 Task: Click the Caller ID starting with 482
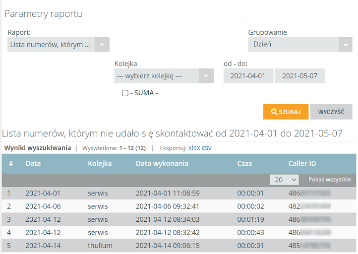pyautogui.click(x=309, y=206)
